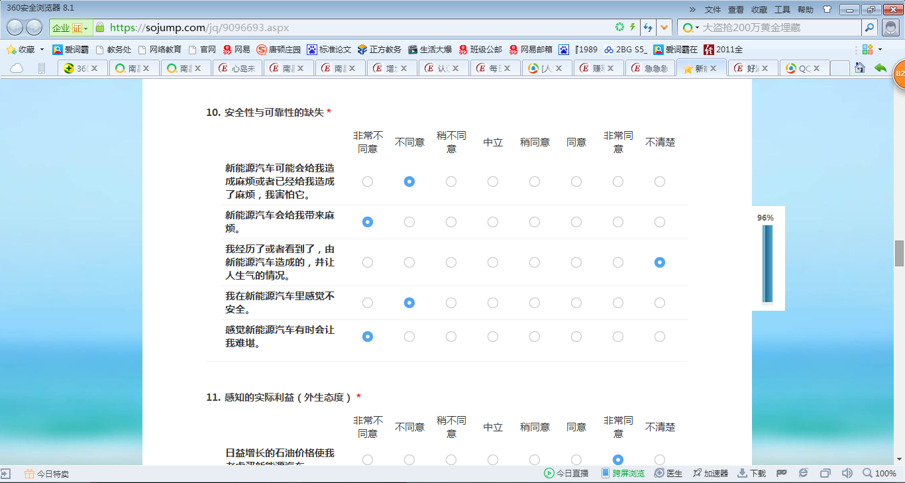Select 非常同意 for 感觉新能源汽车有时会让我难堪

[x=618, y=337]
